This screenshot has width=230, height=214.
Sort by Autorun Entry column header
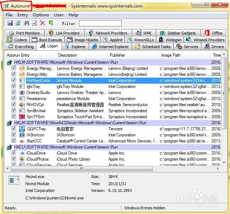30,55
